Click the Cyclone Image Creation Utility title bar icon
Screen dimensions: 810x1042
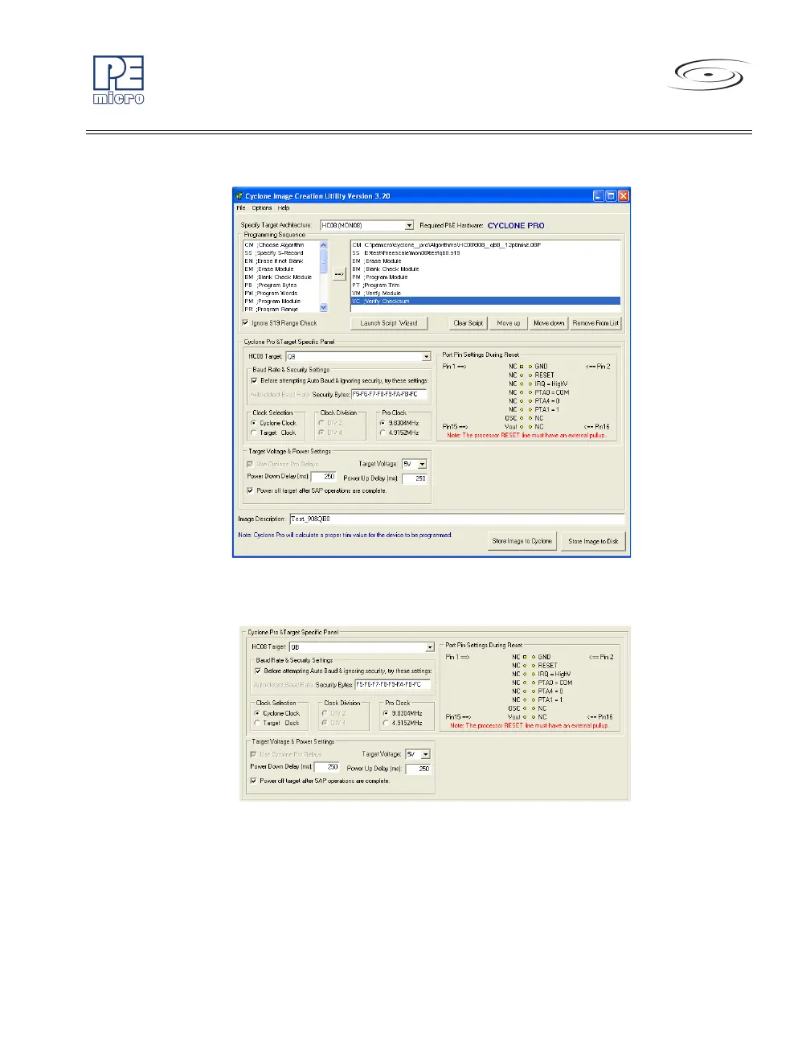tap(239, 195)
